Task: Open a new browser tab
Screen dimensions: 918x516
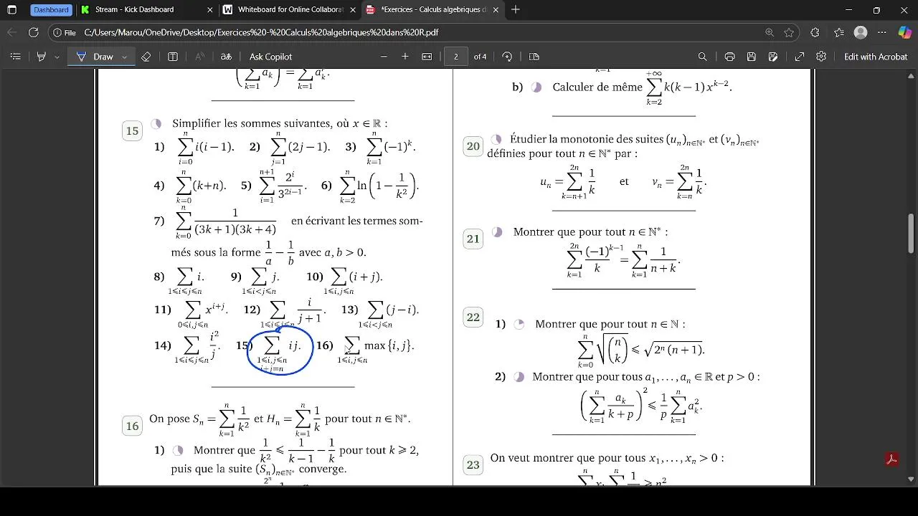Action: [x=516, y=10]
